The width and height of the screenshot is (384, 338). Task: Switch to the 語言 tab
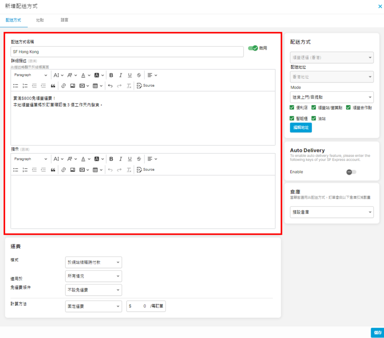tap(64, 20)
